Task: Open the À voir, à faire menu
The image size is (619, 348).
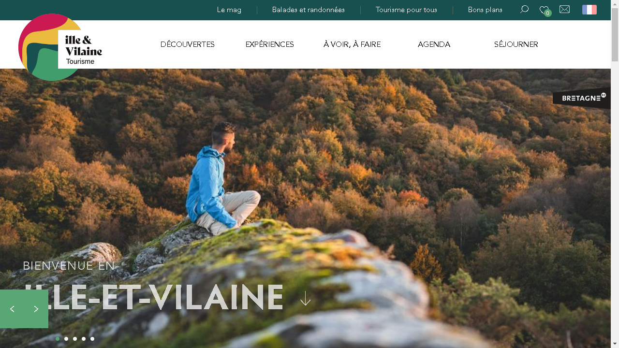Action: pos(352,44)
